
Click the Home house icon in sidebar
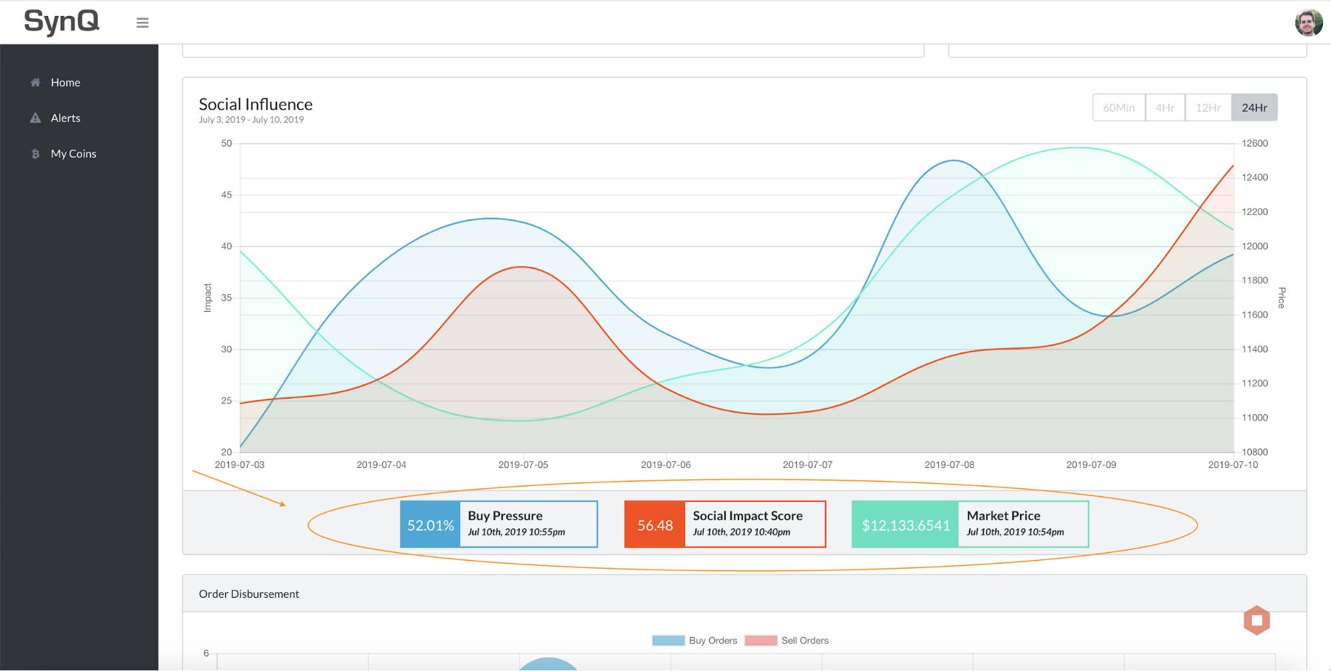[x=35, y=83]
